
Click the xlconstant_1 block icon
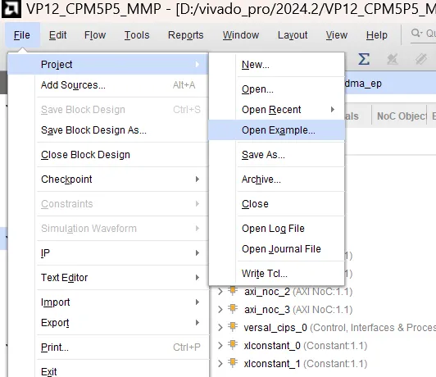coord(233,363)
